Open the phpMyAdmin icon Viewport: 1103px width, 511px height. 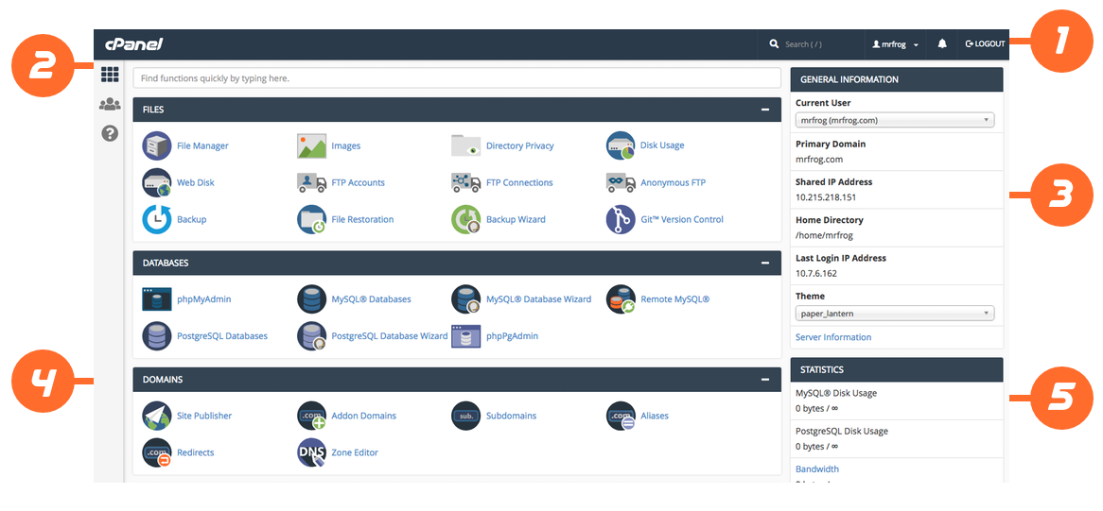pos(157,299)
